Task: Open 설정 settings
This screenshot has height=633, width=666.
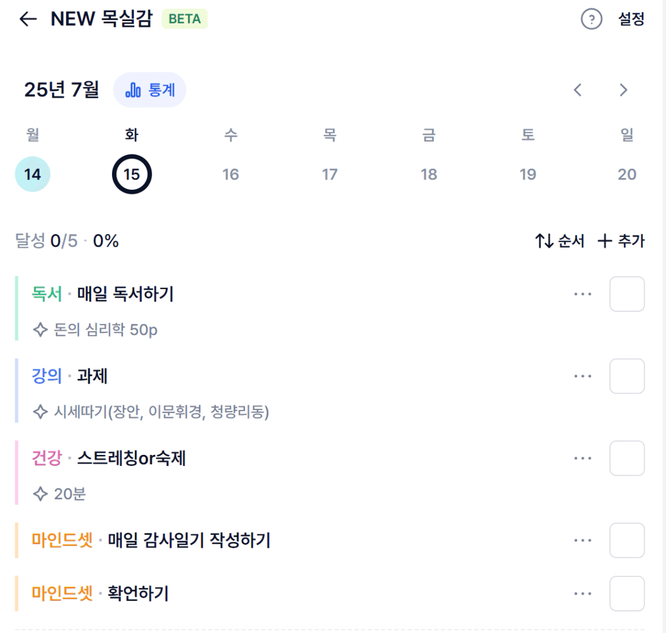Action: coord(631,19)
